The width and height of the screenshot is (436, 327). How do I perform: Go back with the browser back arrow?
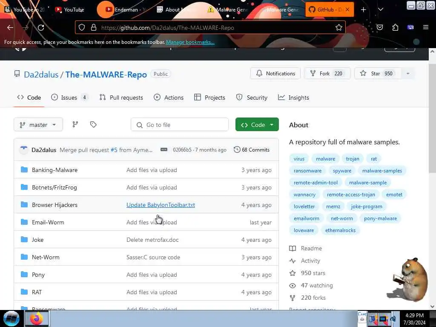(10, 28)
